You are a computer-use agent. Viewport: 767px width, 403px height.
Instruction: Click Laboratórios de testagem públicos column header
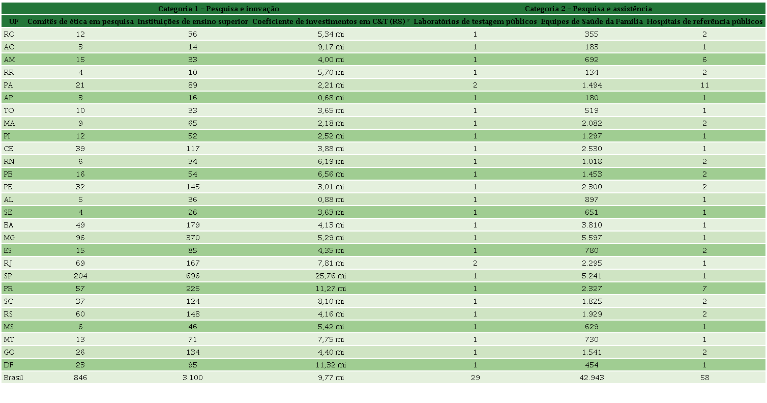(x=475, y=21)
